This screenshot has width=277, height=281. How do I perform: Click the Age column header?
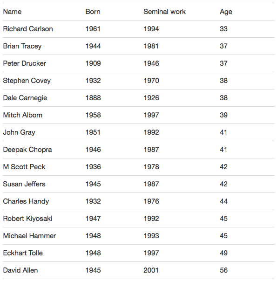226,12
